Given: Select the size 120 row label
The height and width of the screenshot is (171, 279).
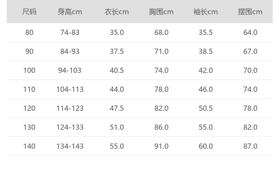Looking at the screenshot, I should tap(29, 108).
